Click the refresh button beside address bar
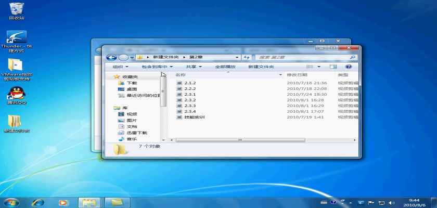Image resolution: width=437 pixels, height=208 pixels. [x=247, y=57]
